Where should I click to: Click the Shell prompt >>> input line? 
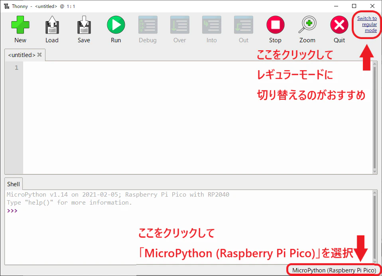click(189, 211)
